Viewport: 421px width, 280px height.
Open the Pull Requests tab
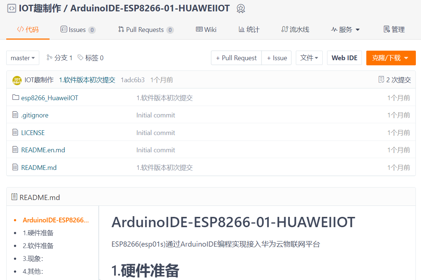pos(146,29)
